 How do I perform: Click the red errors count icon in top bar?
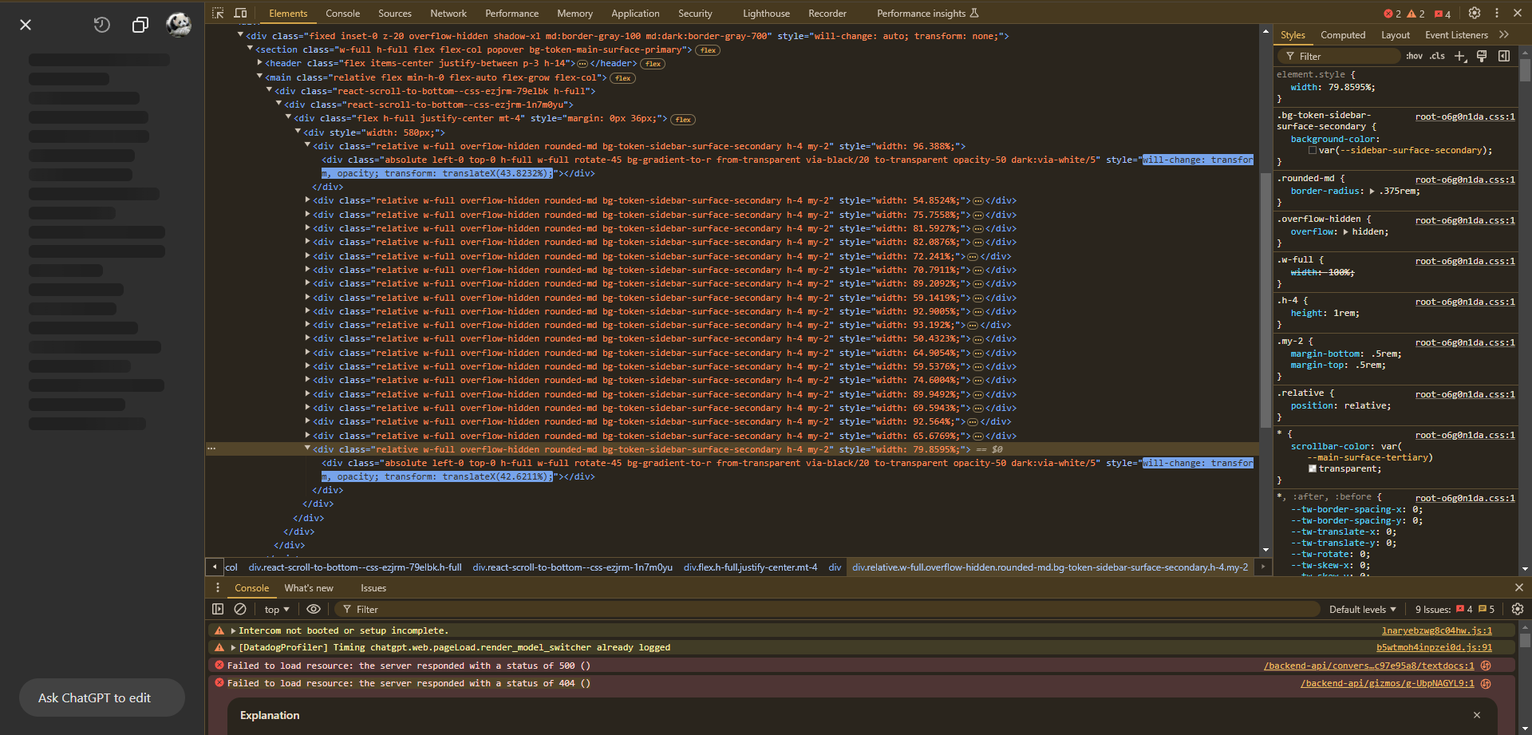1392,14
